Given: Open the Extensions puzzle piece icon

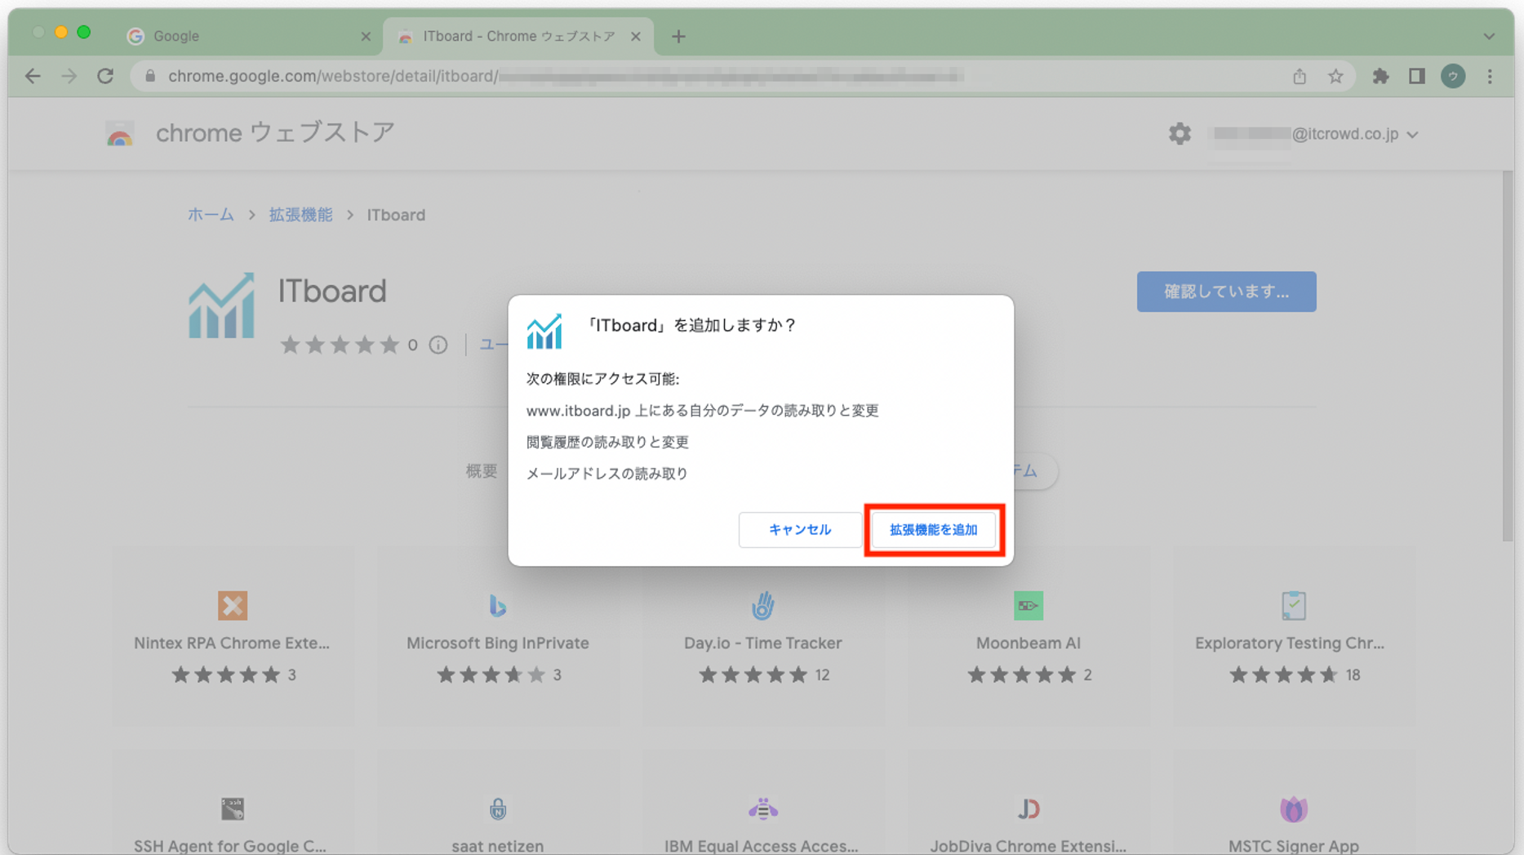Looking at the screenshot, I should [1380, 76].
